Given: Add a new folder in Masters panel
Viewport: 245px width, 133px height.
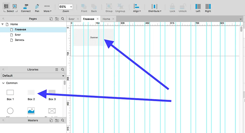Looking at the screenshot, I should pos(57,121).
